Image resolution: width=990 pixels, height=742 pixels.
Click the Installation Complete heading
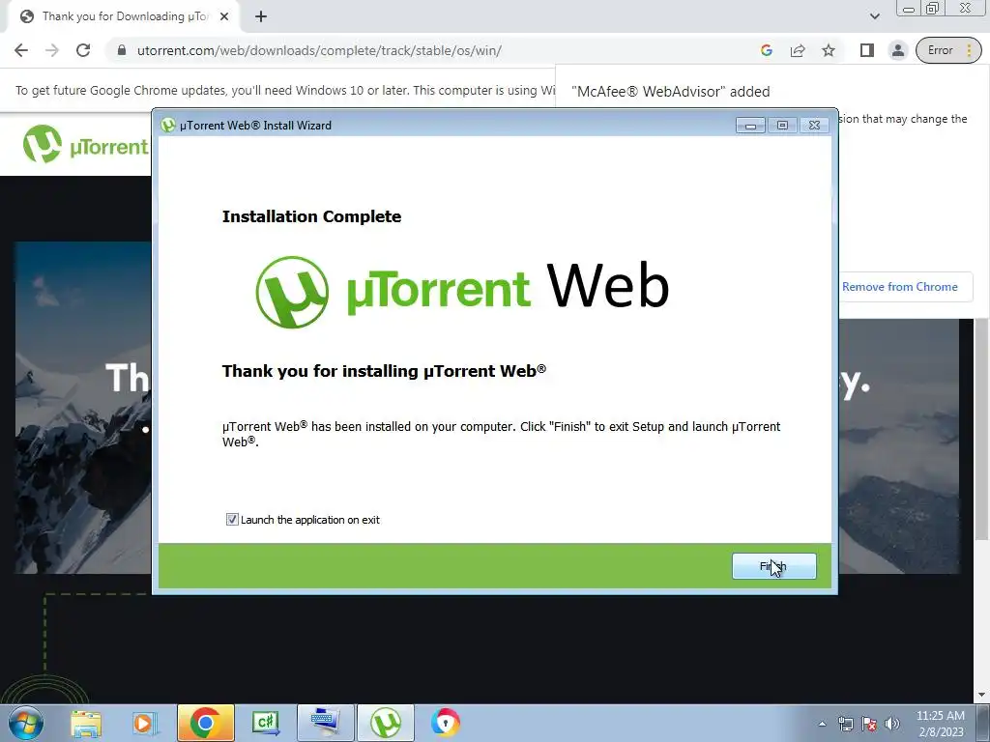click(x=312, y=216)
